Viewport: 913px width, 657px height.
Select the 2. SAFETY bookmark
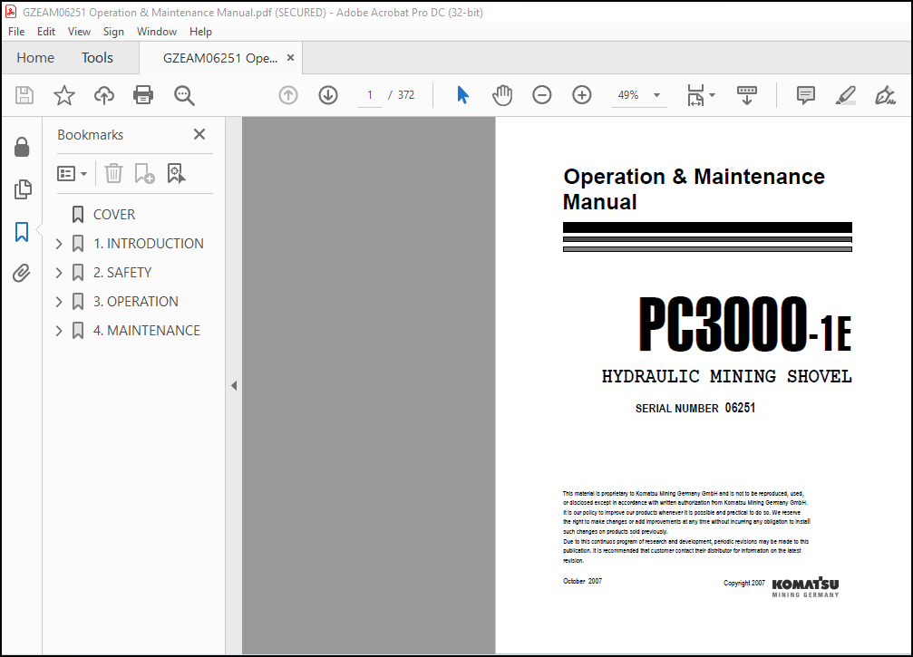point(122,273)
